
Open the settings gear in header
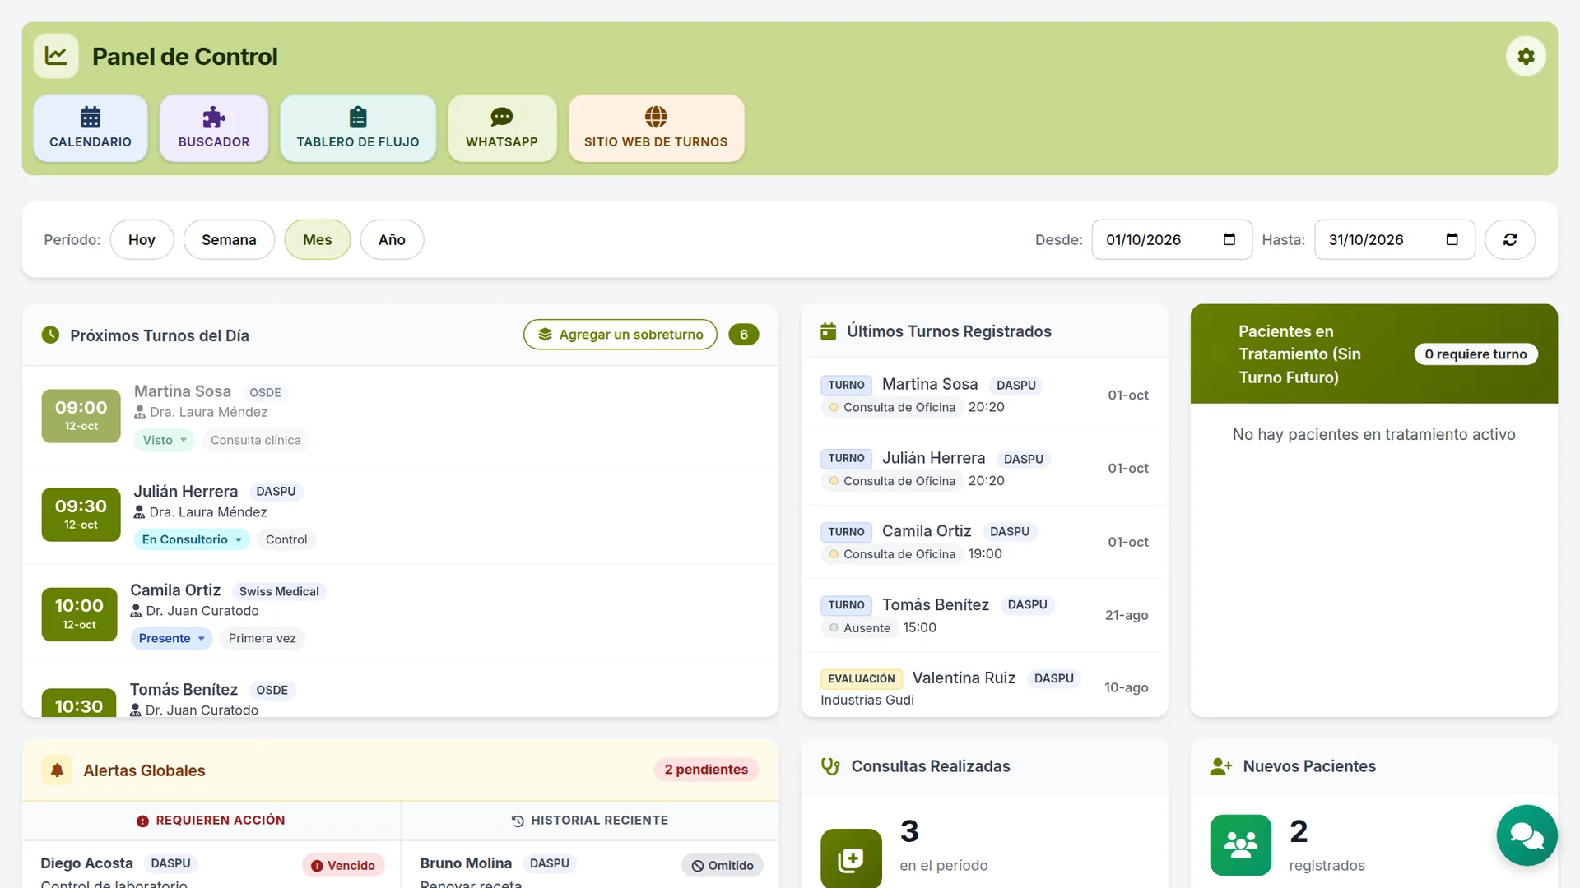1526,56
